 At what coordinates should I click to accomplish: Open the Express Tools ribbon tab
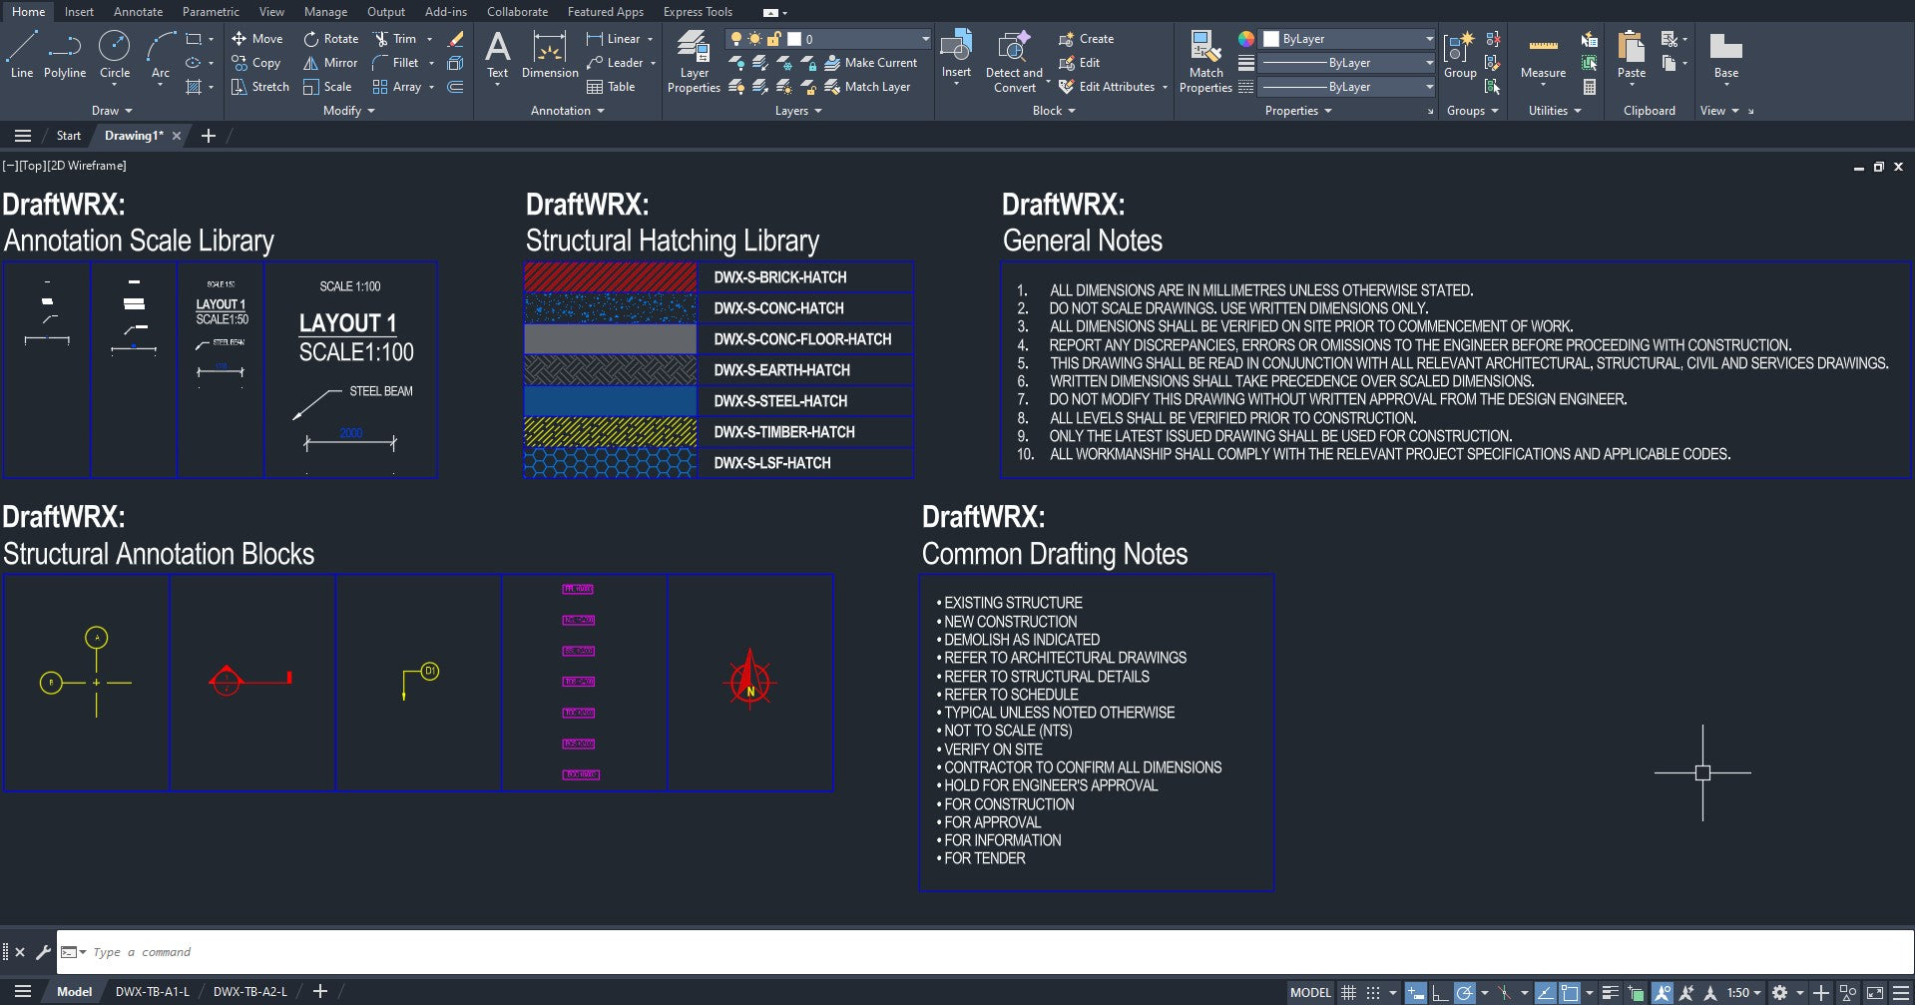pos(698,12)
